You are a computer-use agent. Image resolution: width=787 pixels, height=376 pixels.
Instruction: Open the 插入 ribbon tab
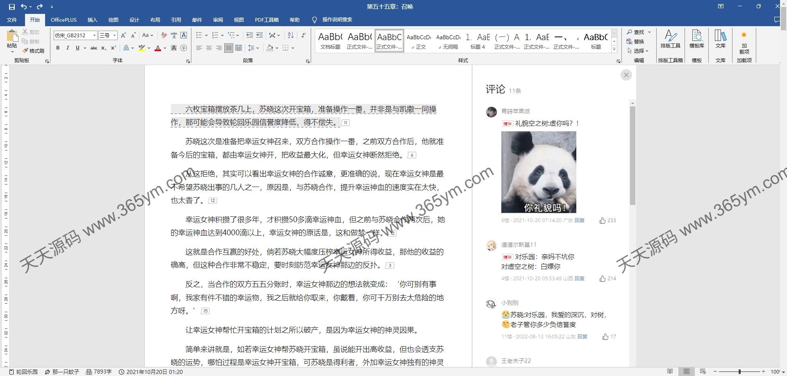click(93, 20)
